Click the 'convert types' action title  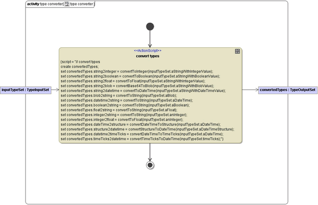pyautogui.click(x=147, y=56)
